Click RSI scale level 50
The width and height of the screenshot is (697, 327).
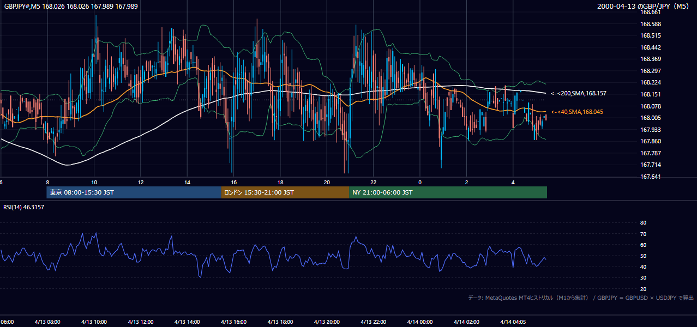point(643,256)
